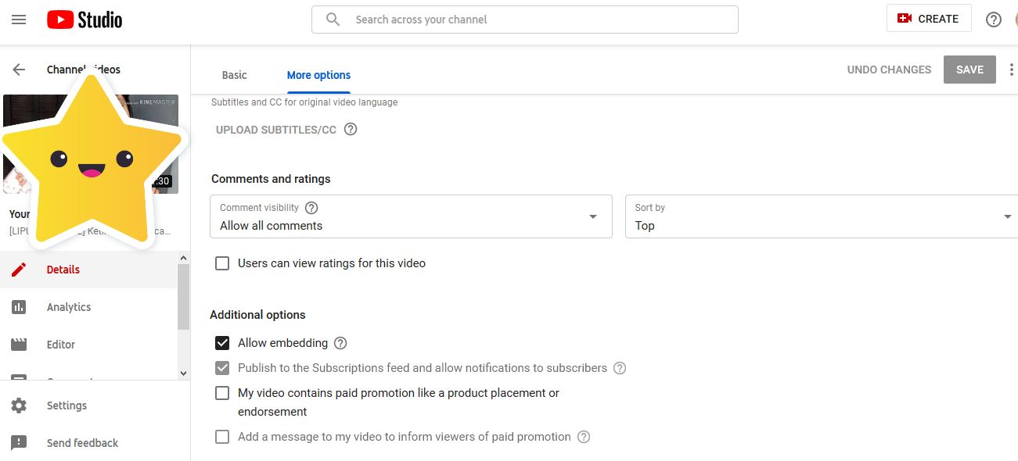Image resolution: width=1018 pixels, height=461 pixels.
Task: Go to YouTube Studio home logo
Action: tap(85, 20)
